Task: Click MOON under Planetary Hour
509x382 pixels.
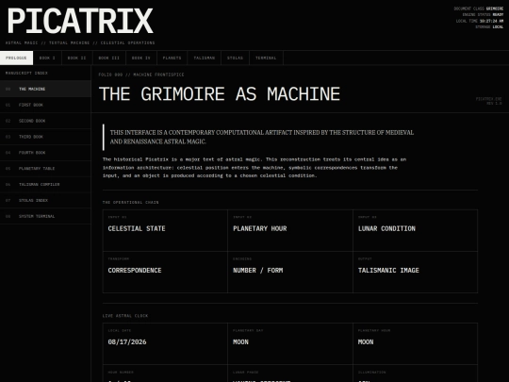Action: pos(366,342)
